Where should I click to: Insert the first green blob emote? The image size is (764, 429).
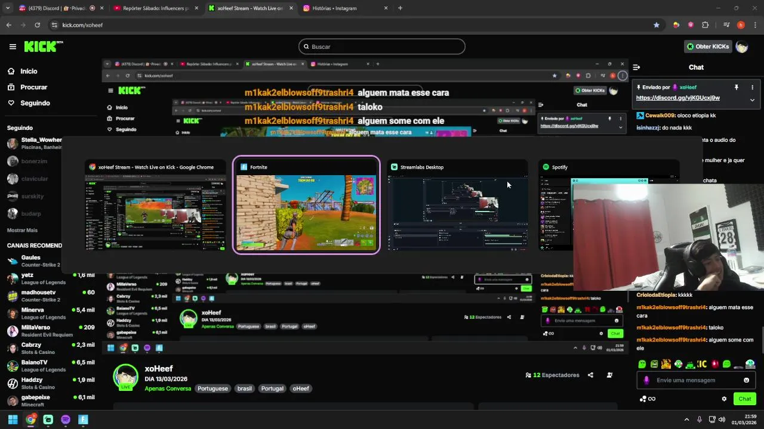point(642,364)
